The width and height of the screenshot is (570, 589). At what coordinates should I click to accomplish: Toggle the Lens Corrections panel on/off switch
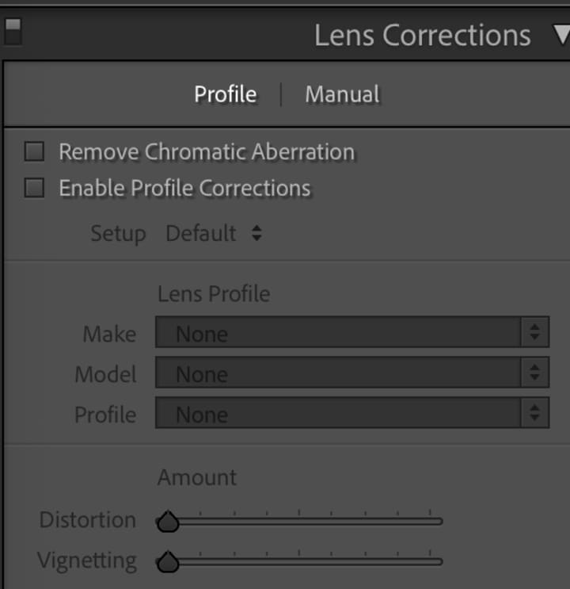point(13,33)
